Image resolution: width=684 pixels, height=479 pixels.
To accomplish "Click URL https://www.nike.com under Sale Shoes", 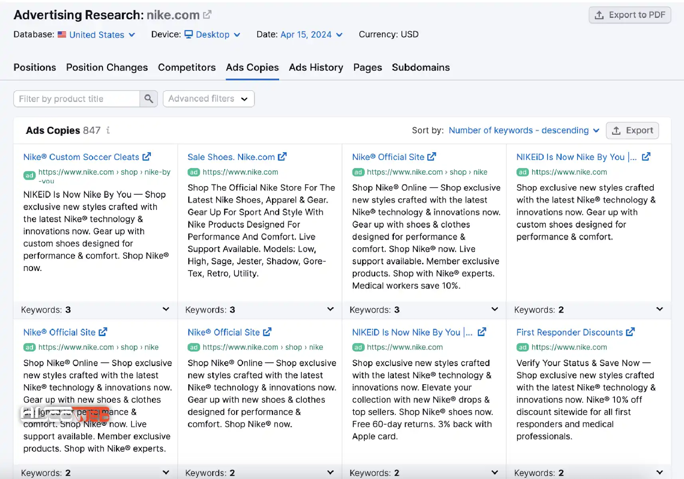I will [240, 172].
